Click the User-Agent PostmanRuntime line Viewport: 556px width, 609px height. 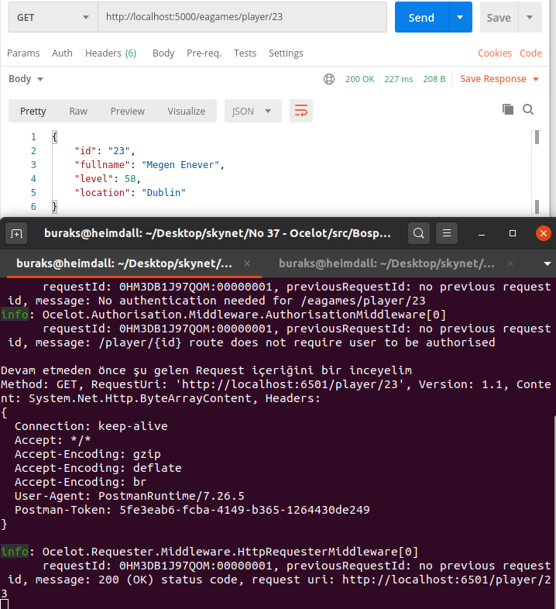(129, 496)
